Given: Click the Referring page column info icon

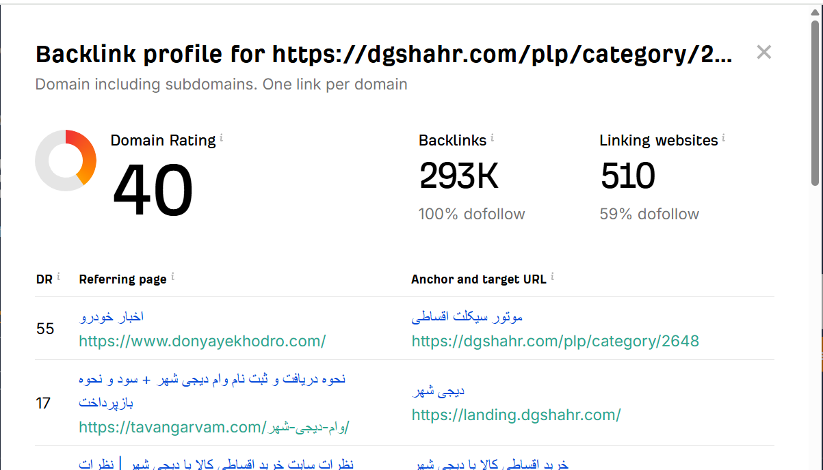Looking at the screenshot, I should pyautogui.click(x=173, y=277).
